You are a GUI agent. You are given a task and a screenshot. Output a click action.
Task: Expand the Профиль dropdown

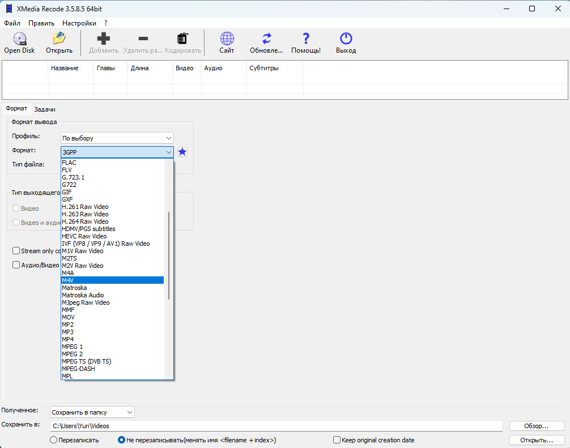point(117,138)
